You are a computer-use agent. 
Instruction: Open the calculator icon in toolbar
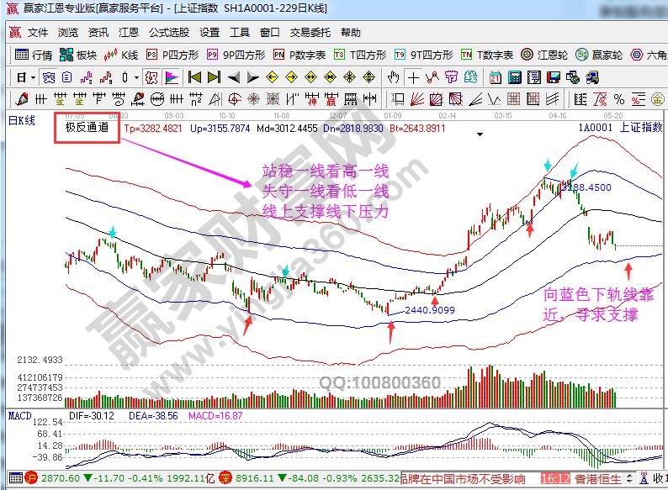(513, 77)
